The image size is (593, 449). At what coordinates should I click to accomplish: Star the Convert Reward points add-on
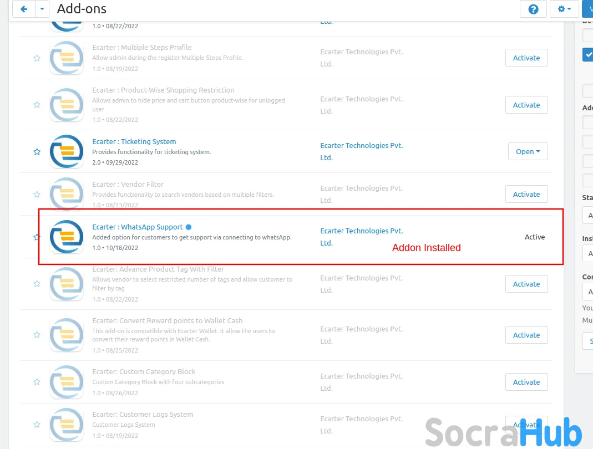[37, 335]
